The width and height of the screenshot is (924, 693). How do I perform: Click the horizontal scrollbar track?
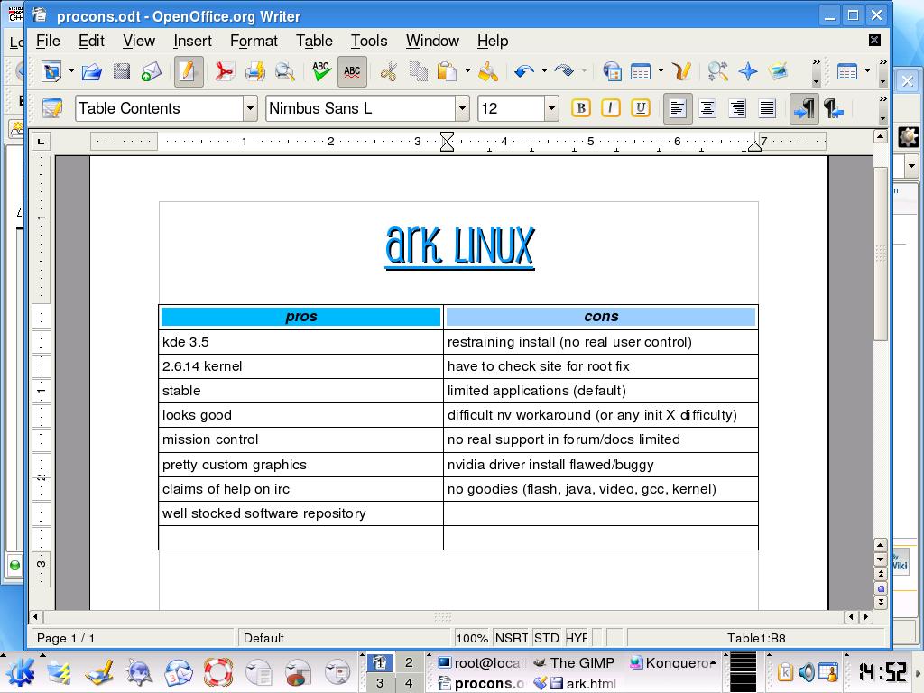point(442,617)
